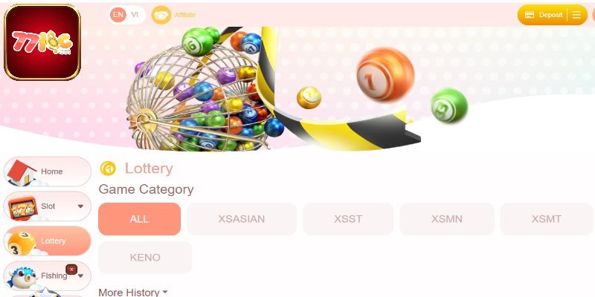The height and width of the screenshot is (297, 595).
Task: Switch language to VI
Action: 135,15
